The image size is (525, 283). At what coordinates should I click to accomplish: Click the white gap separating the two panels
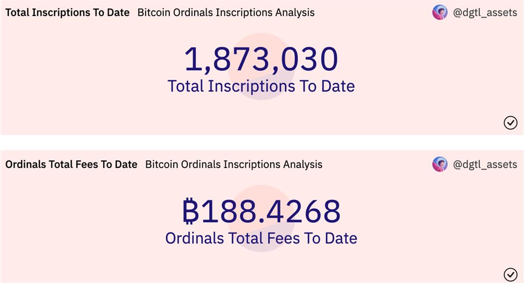[x=262, y=142]
